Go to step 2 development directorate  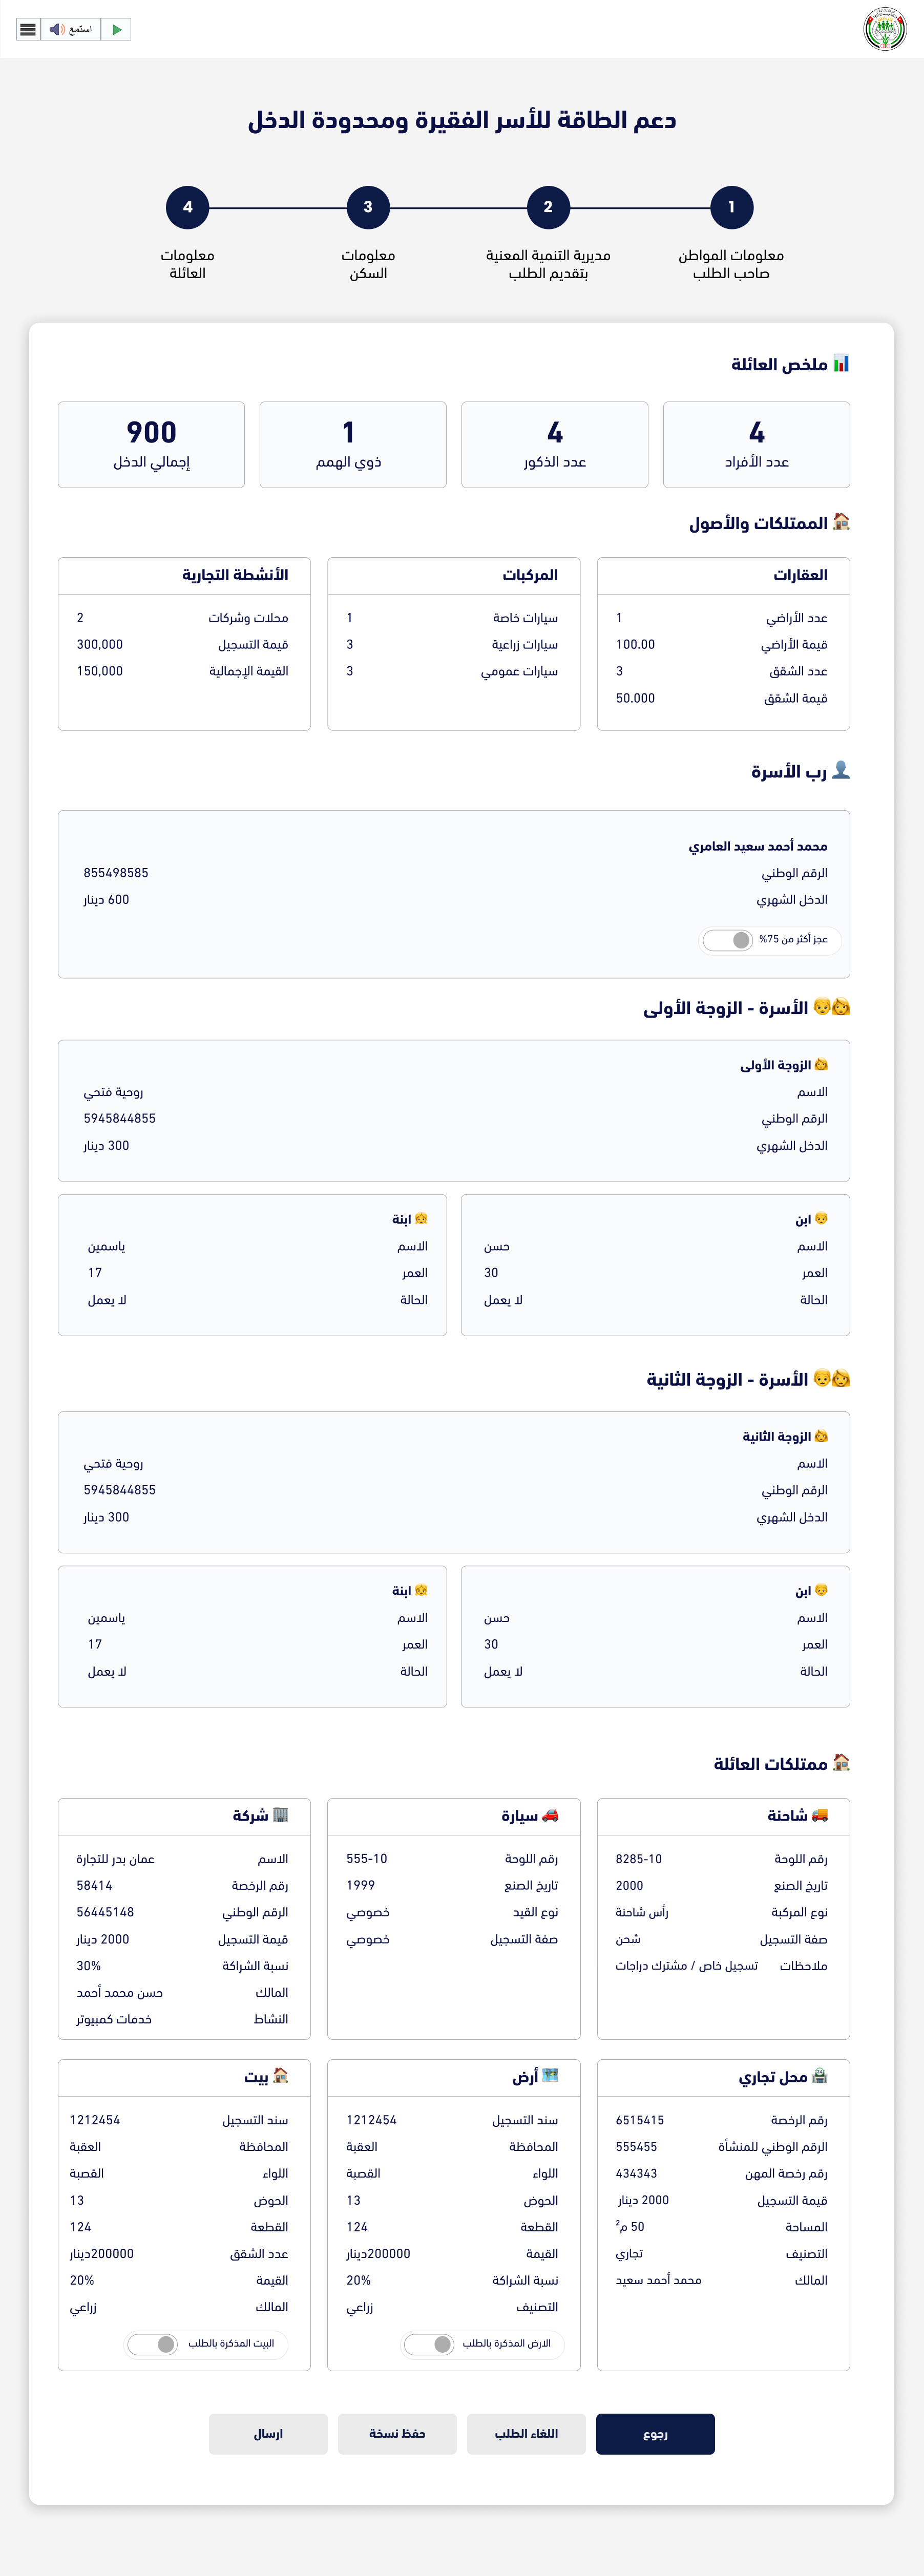(548, 207)
